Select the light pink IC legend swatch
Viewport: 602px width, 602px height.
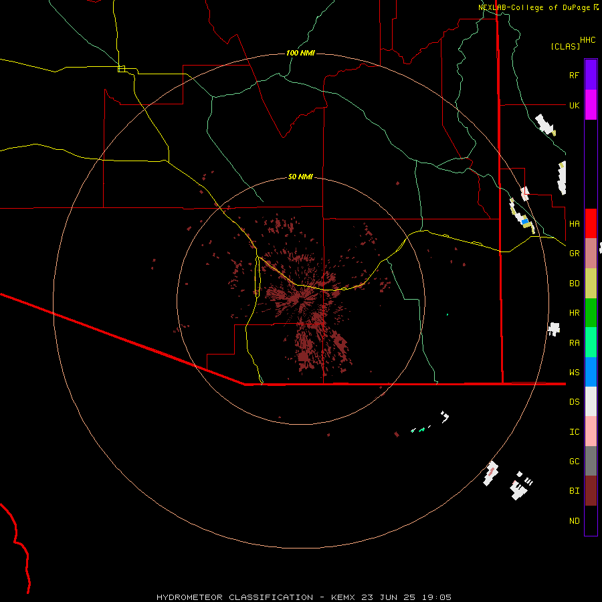pos(591,431)
